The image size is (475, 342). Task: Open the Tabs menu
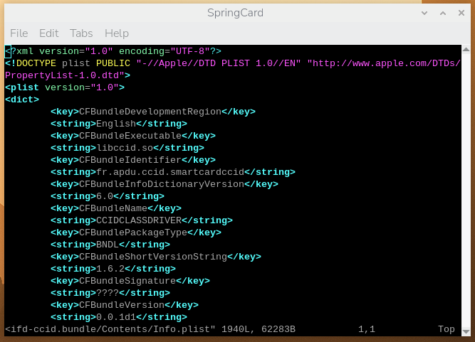[x=81, y=33]
